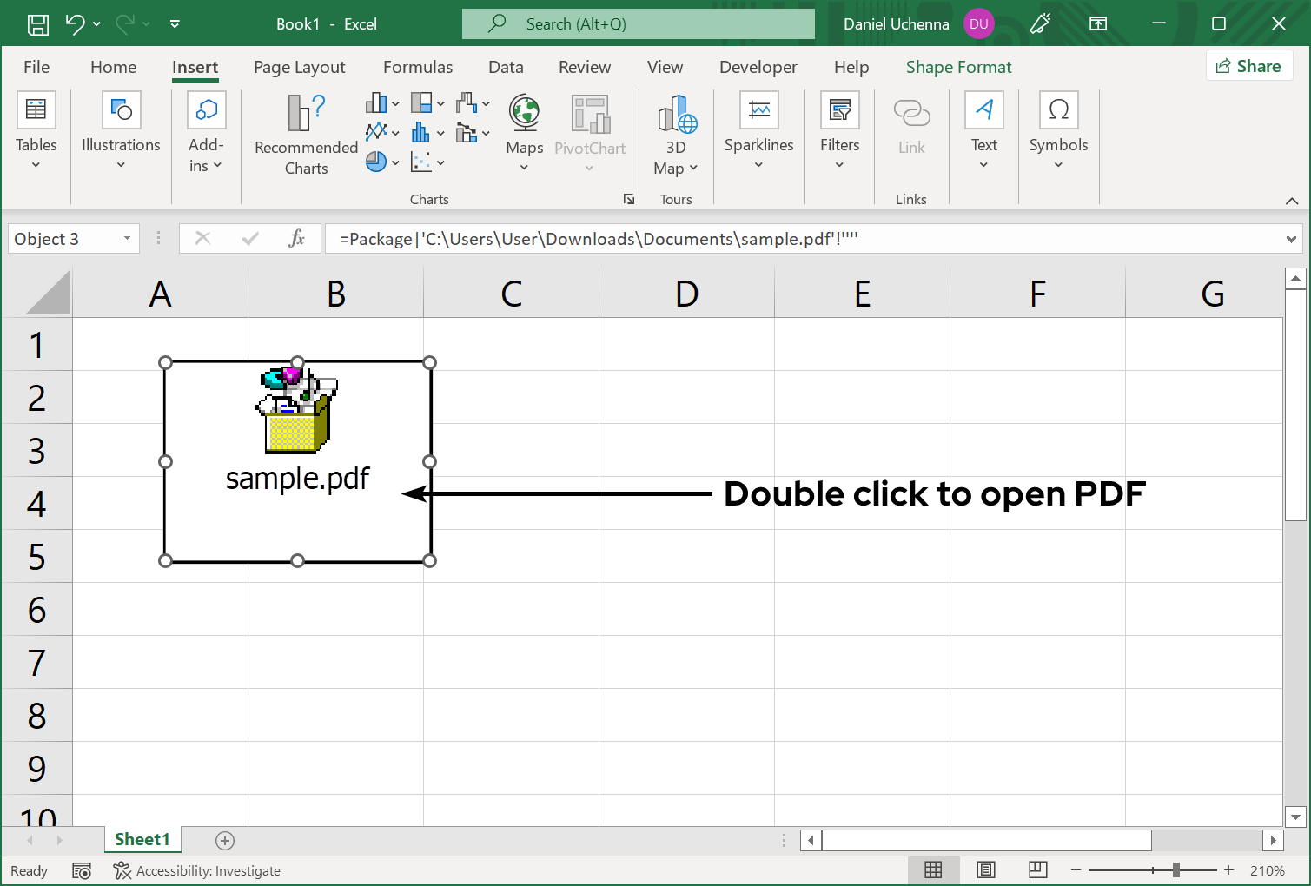
Task: Expand the Tables dropdown
Action: click(36, 130)
